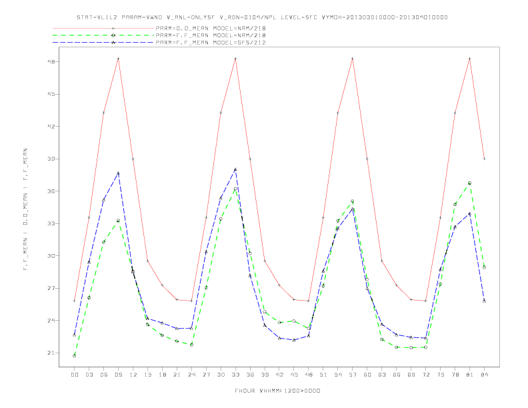Viewport: 528px width, 408px height.
Task: Click the red line sample in the legend
Action: point(103,28)
